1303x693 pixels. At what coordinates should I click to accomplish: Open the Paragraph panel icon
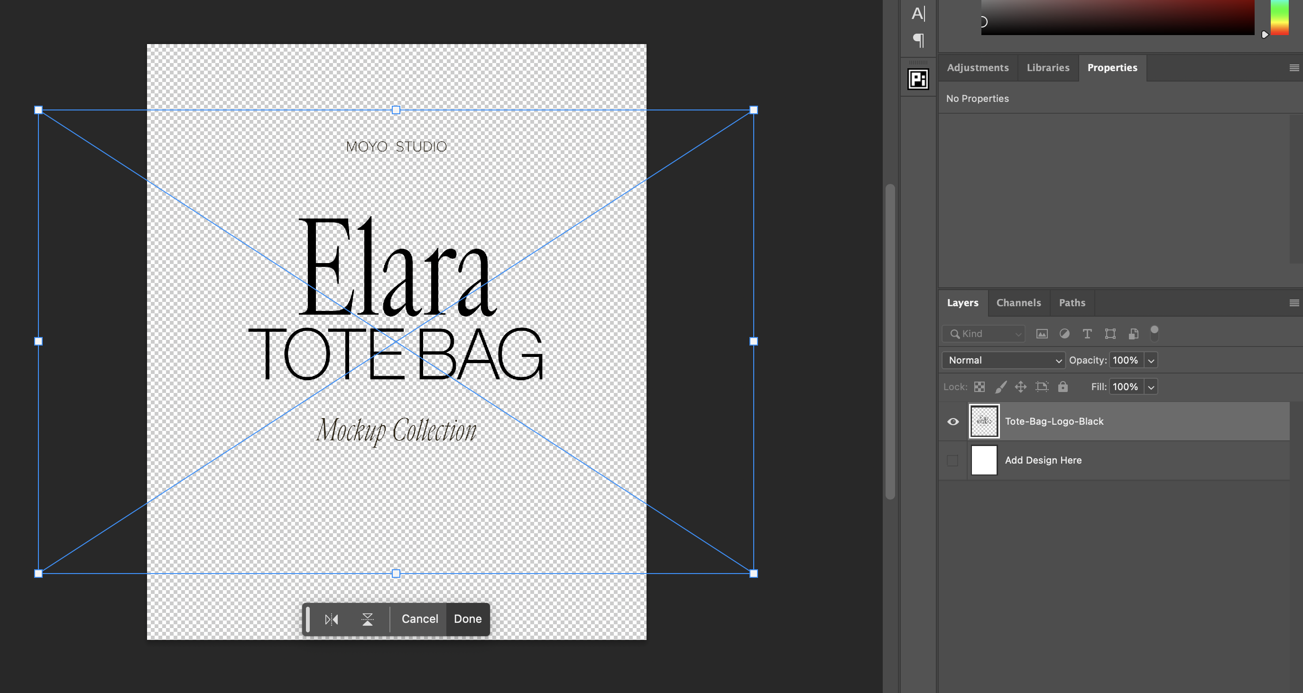pyautogui.click(x=918, y=40)
